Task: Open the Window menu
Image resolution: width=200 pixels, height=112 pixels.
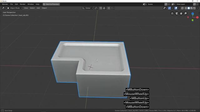Action: pos(31,4)
